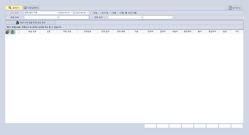Open the start date 2024-04-01 picker
The height and width of the screenshot is (135, 249).
(x=72, y=13)
